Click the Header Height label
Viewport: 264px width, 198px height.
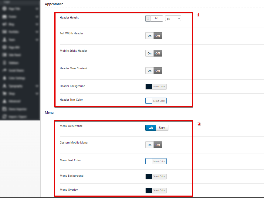click(69, 18)
